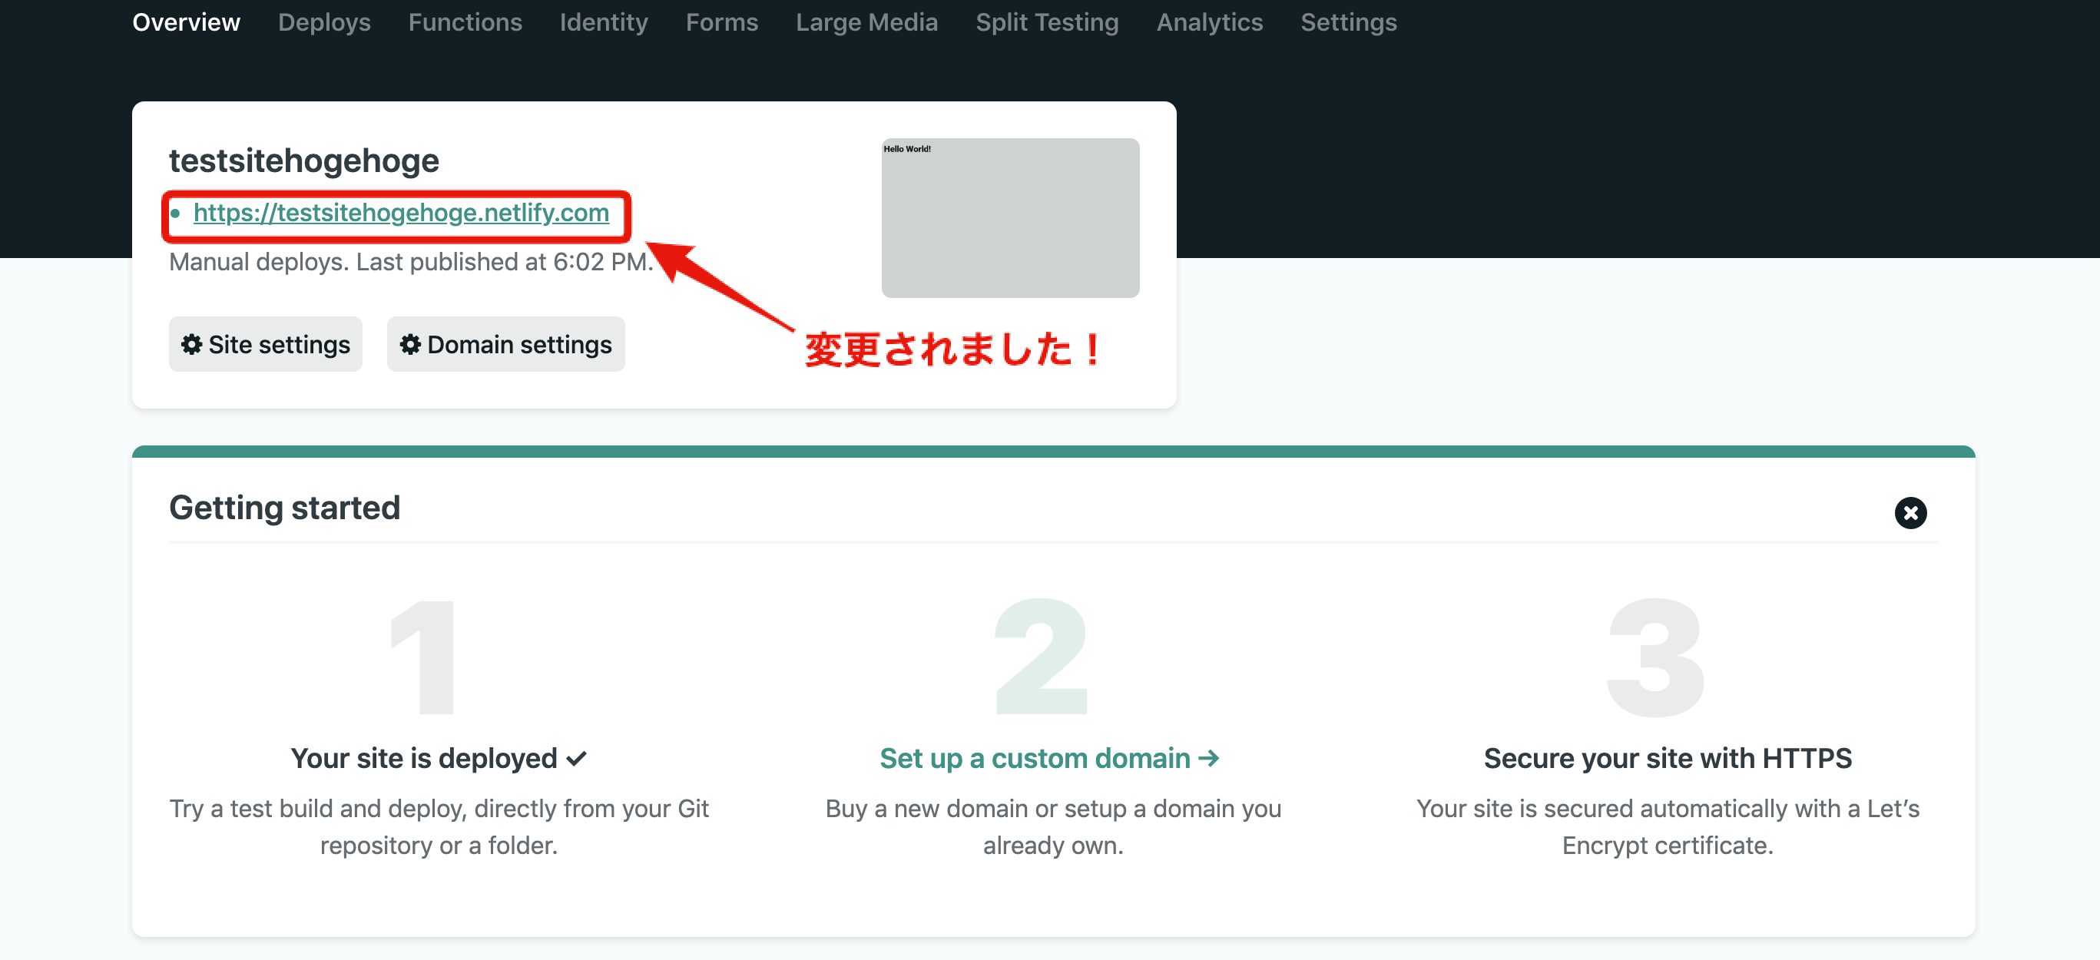This screenshot has width=2100, height=960.
Task: Click the Hello World site preview thumbnail
Action: [1009, 217]
